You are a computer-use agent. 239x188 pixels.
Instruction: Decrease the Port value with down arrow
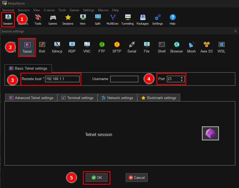[x=182, y=80]
